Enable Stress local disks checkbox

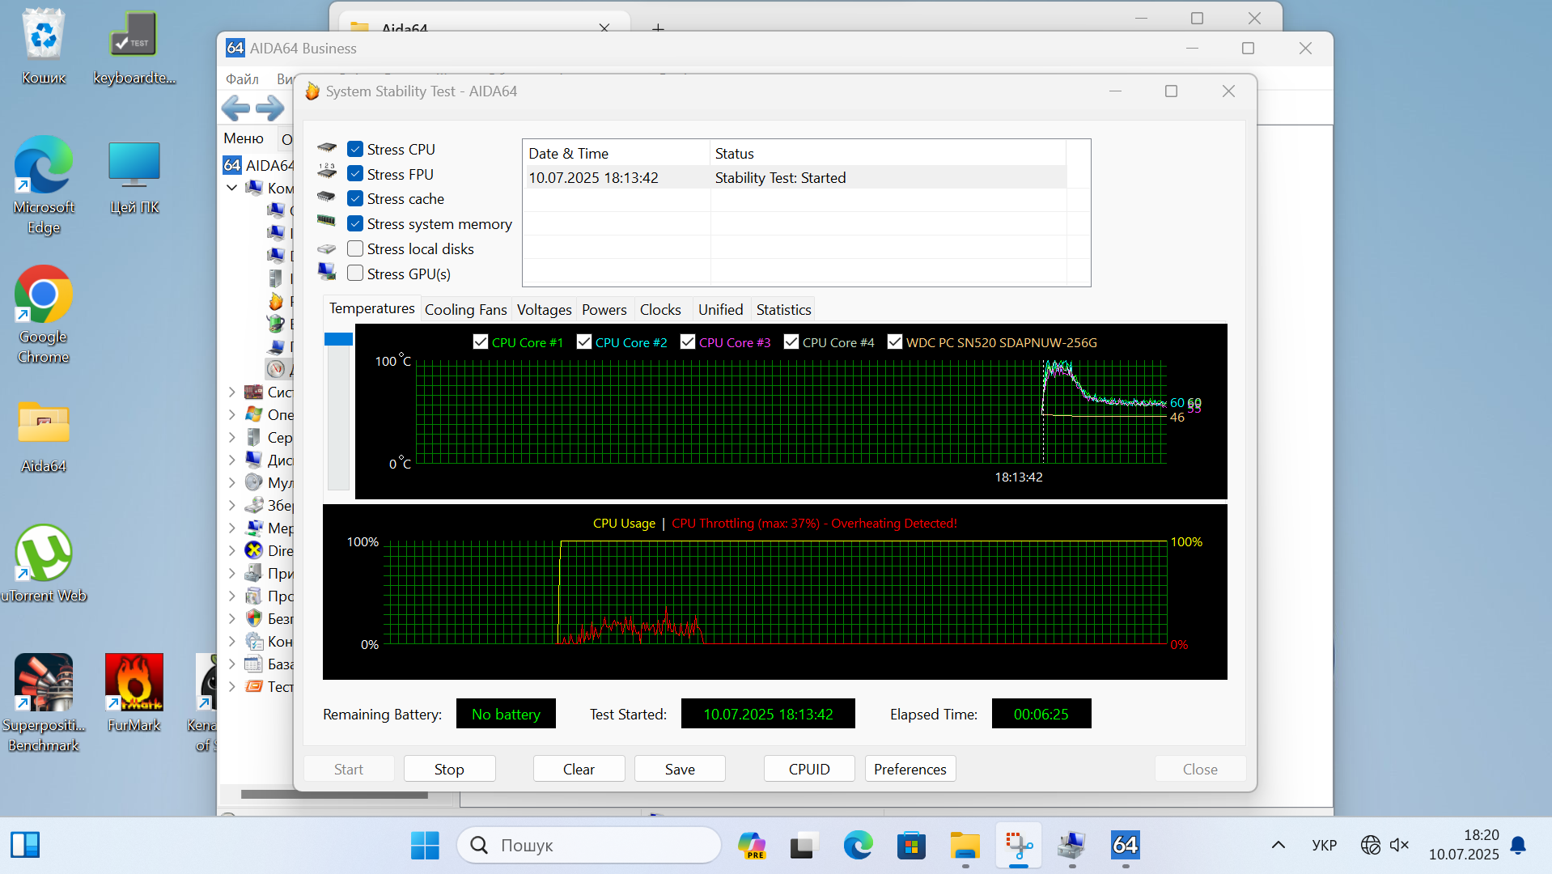point(355,248)
